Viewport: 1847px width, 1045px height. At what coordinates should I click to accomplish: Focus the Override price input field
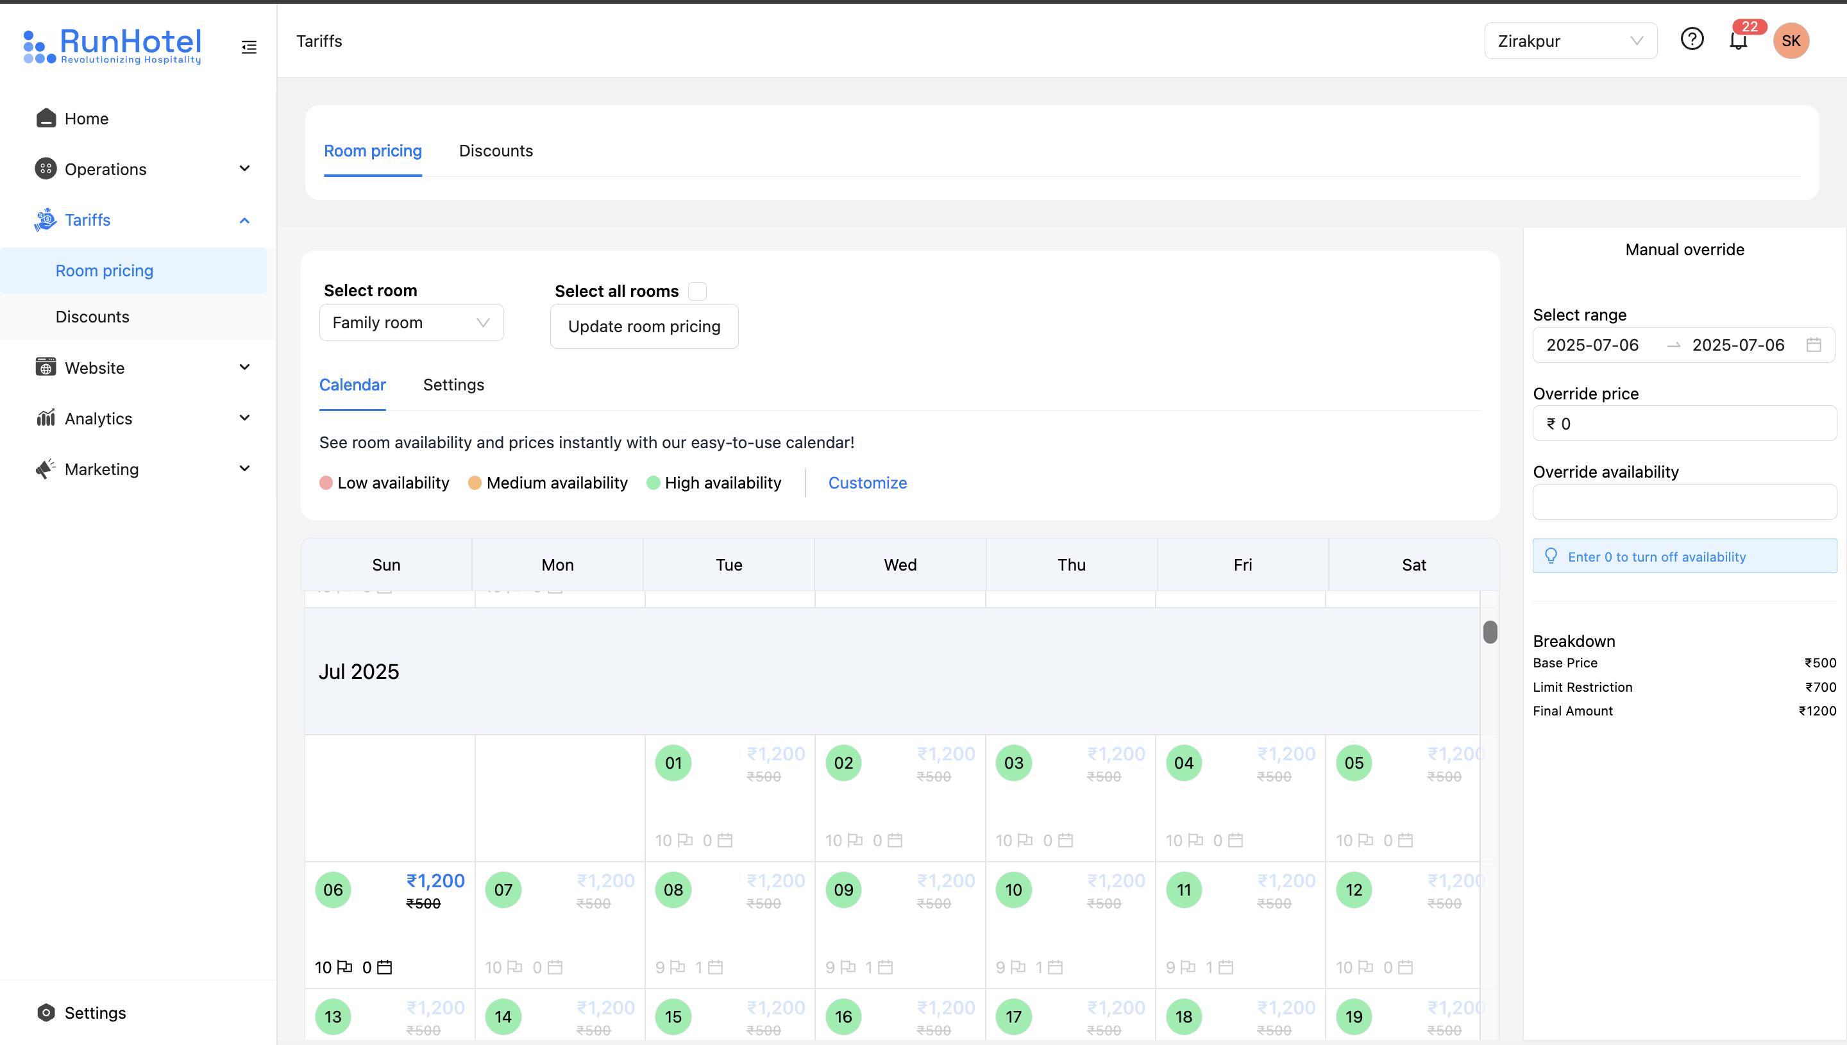(1684, 424)
